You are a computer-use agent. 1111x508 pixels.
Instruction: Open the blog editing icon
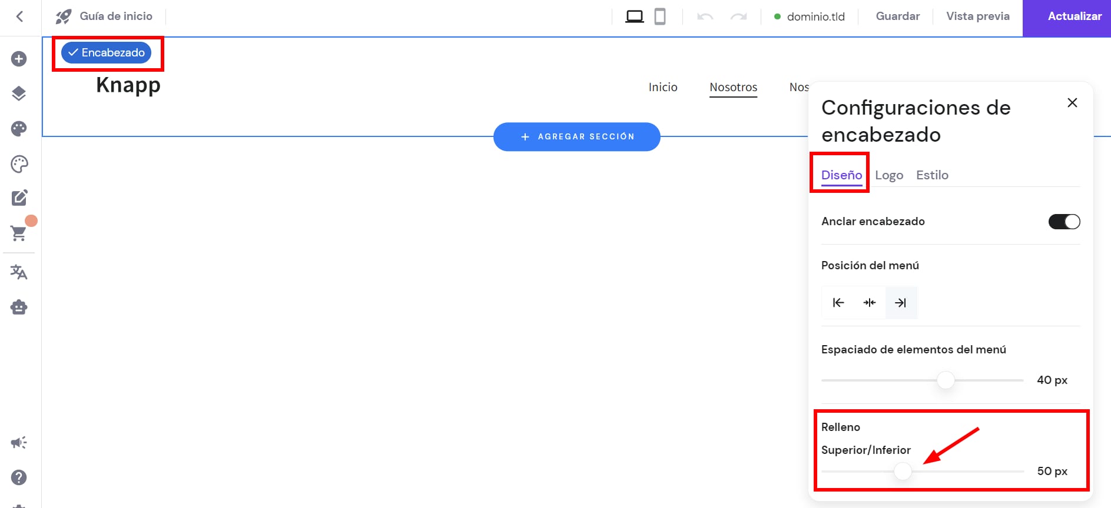19,198
